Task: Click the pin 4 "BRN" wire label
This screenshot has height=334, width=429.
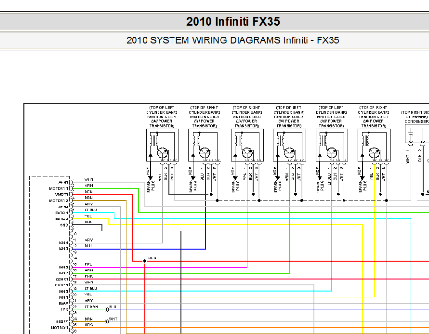Action: (x=89, y=198)
